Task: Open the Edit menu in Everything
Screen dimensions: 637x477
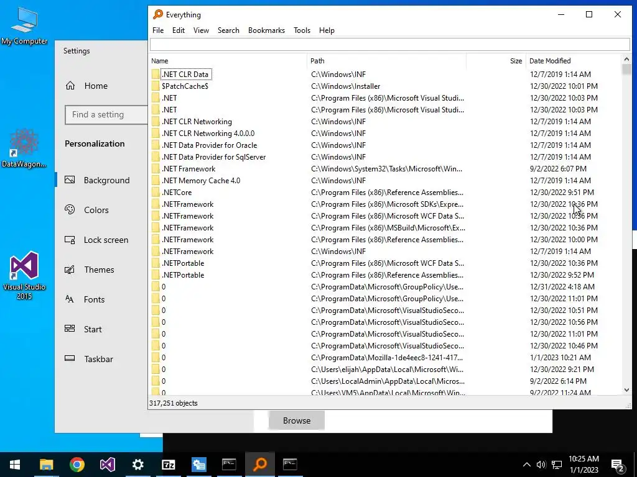Action: click(x=178, y=30)
